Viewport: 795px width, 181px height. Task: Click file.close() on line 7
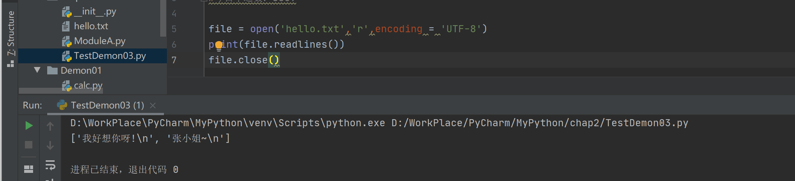(244, 60)
